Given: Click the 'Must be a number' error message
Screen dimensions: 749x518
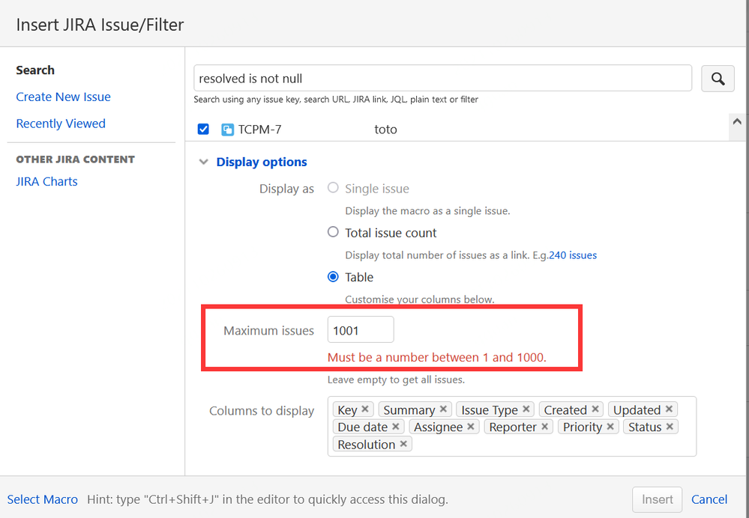Looking at the screenshot, I should tap(436, 357).
